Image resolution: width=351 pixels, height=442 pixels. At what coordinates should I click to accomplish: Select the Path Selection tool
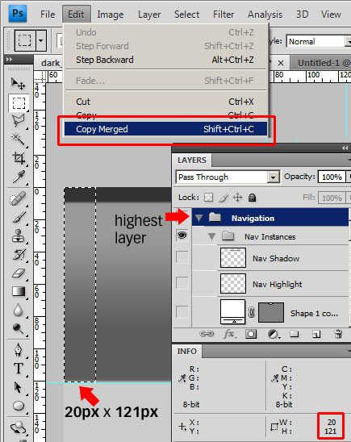[x=18, y=387]
